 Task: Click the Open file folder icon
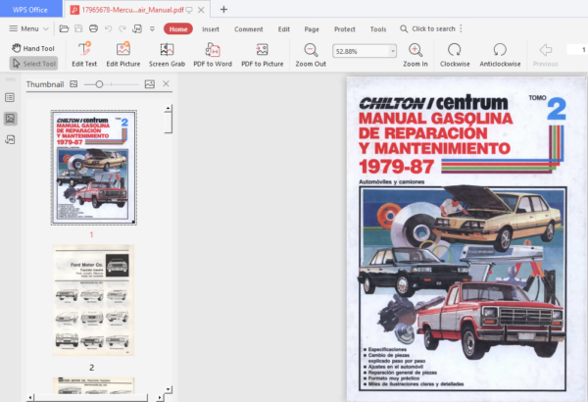(64, 28)
